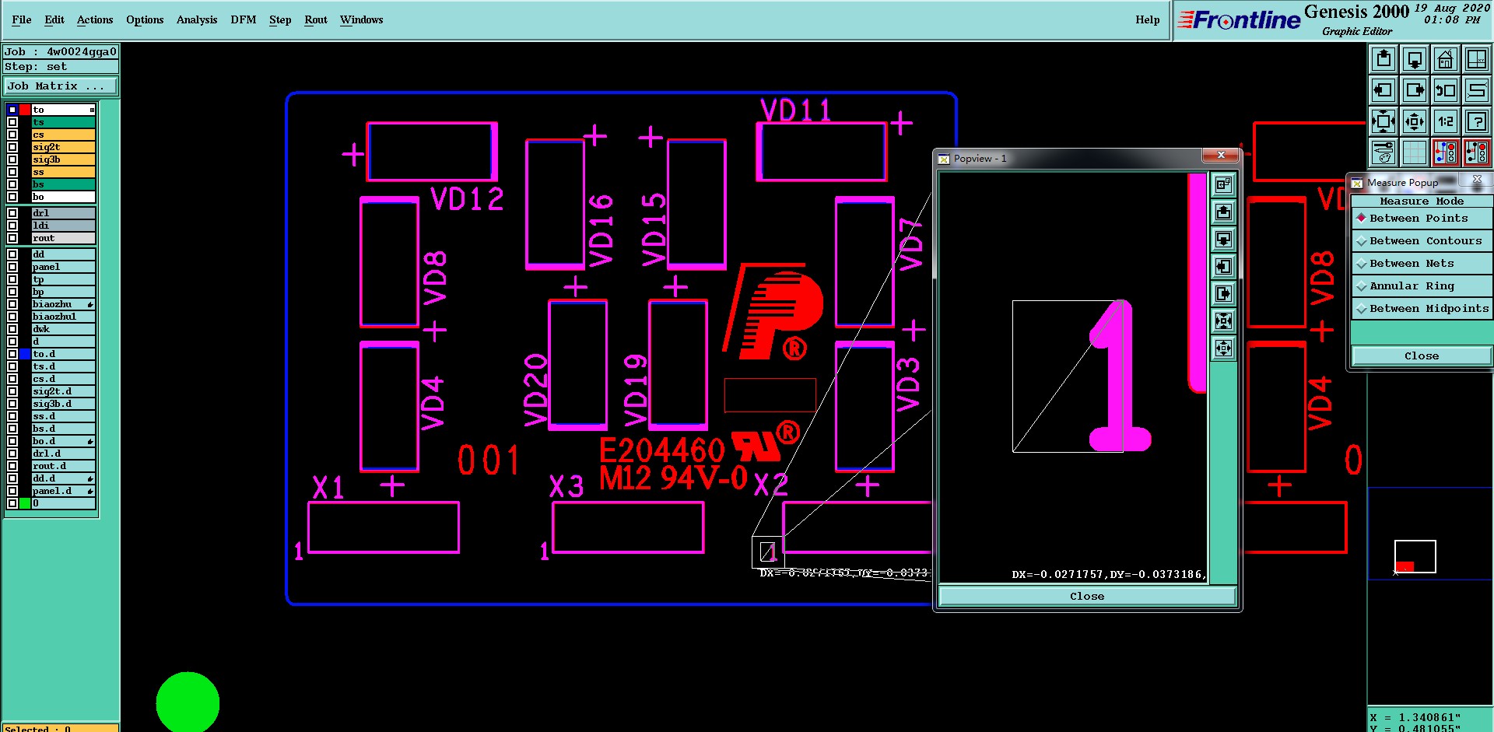Image resolution: width=1494 pixels, height=732 pixels.
Task: Toggle the checkbox for layer rout
Action: [12, 238]
